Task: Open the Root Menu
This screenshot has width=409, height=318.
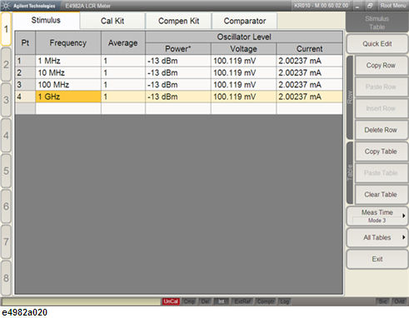Action: 393,6
